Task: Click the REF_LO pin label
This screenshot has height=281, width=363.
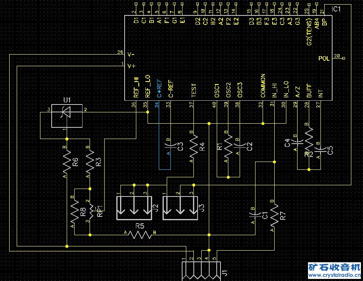Action: pyautogui.click(x=148, y=86)
